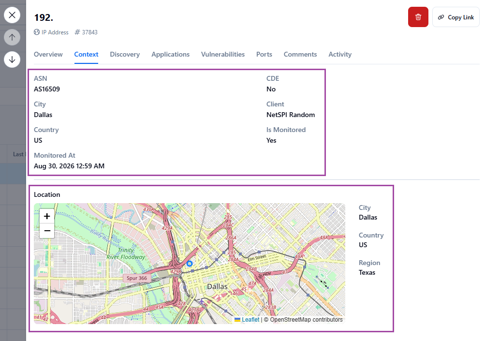View the Vulnerabilities tab

point(223,55)
